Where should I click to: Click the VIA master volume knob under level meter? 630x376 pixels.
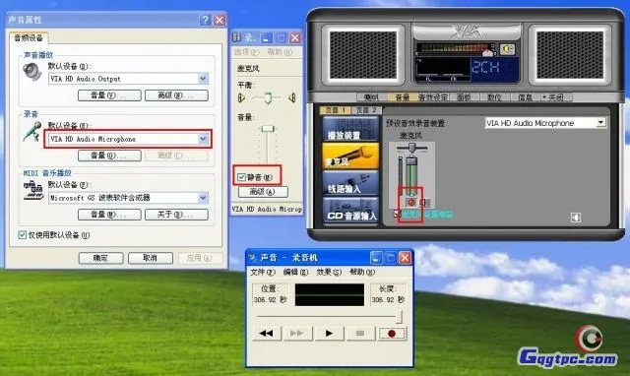(487, 53)
